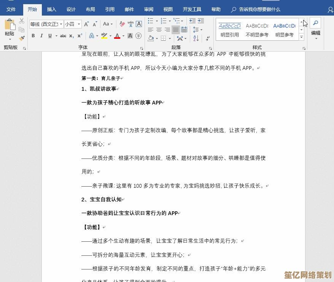
Task: Open Asian layout options icon
Action: pyautogui.click(x=180, y=38)
